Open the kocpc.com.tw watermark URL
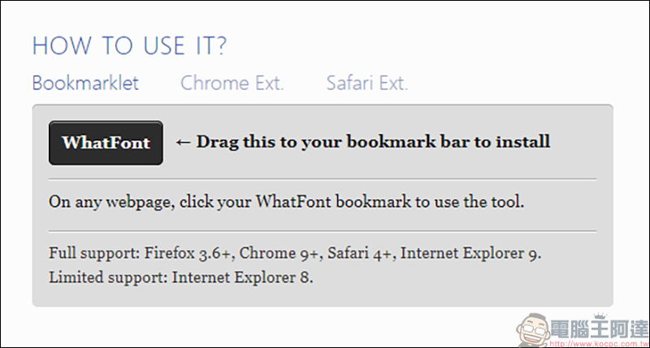The width and height of the screenshot is (650, 348). (599, 344)
